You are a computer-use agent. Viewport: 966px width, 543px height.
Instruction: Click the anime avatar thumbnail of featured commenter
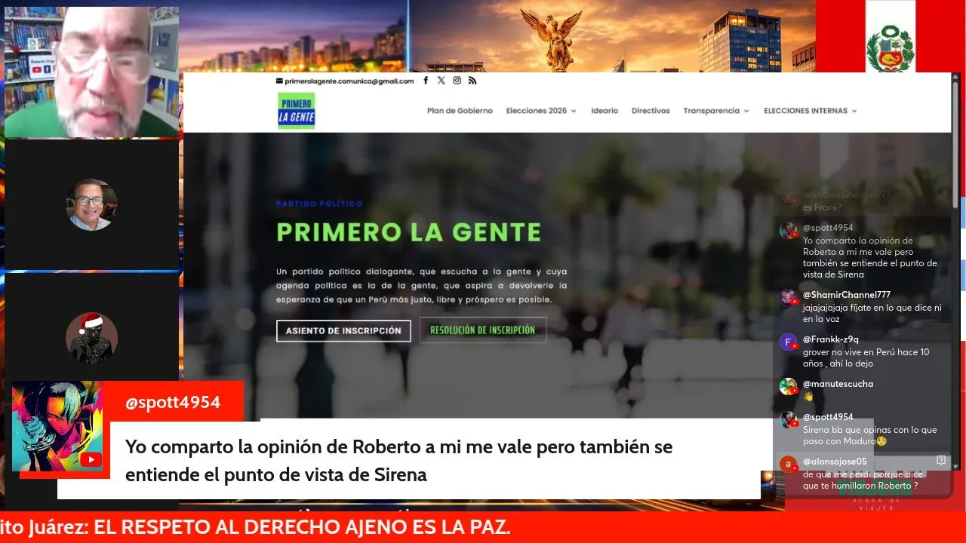click(x=57, y=426)
